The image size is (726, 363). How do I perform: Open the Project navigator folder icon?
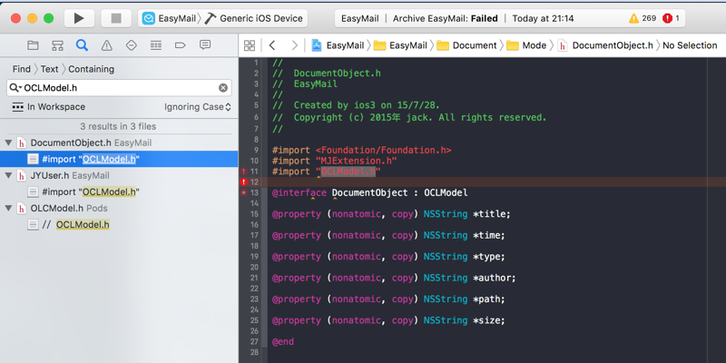click(34, 44)
